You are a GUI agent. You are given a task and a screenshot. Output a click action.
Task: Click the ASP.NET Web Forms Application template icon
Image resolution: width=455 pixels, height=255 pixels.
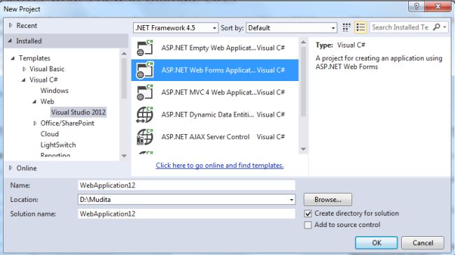[145, 70]
